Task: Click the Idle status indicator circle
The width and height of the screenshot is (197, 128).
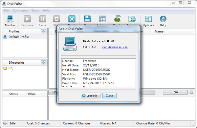Action: pos(5,123)
